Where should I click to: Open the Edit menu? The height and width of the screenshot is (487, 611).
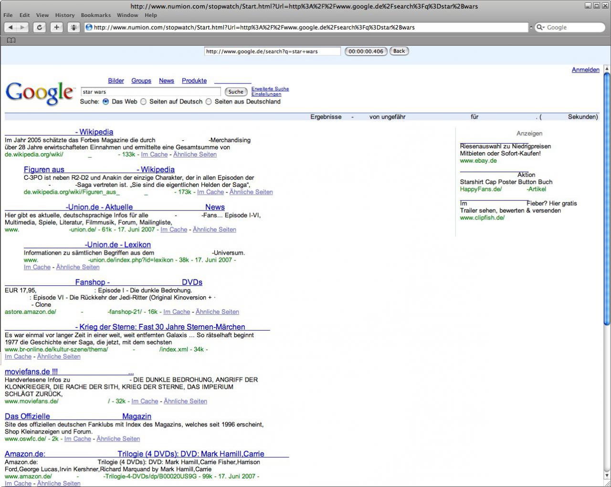click(x=25, y=15)
